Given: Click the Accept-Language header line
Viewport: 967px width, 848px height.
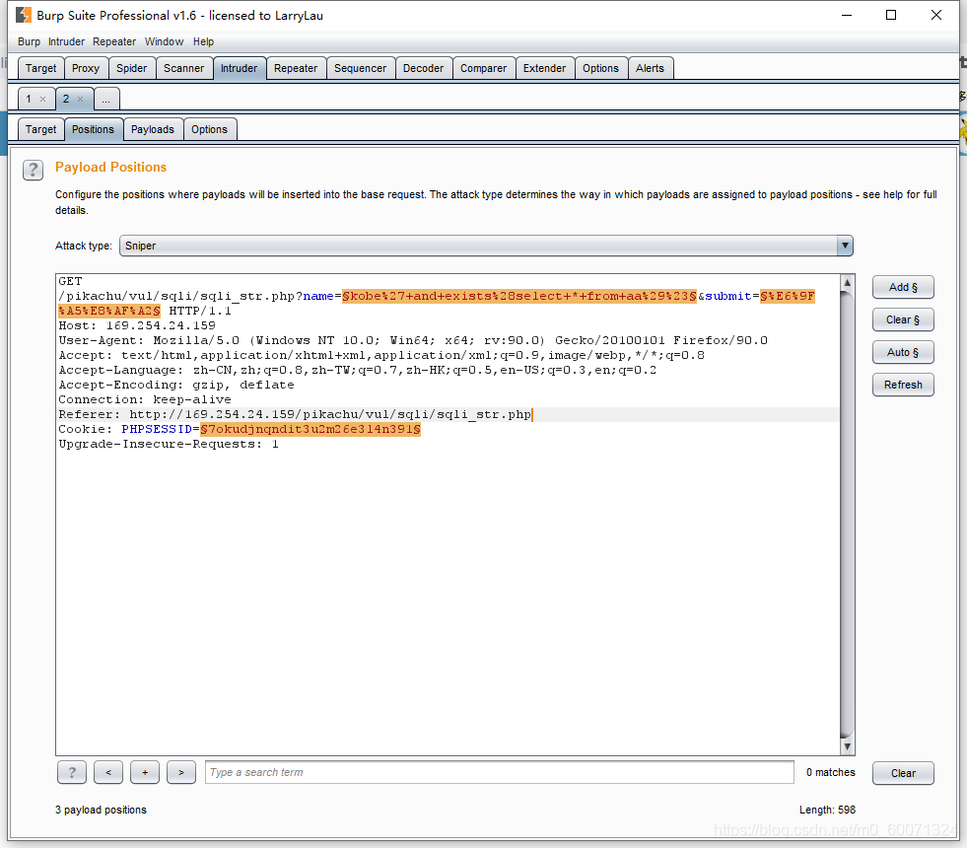Looking at the screenshot, I should tap(358, 370).
